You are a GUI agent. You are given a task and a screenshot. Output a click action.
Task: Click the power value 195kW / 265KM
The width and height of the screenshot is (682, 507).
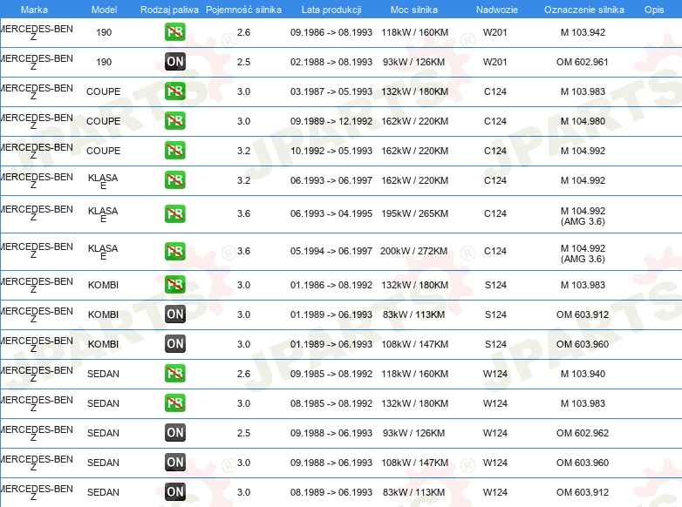[x=414, y=213]
